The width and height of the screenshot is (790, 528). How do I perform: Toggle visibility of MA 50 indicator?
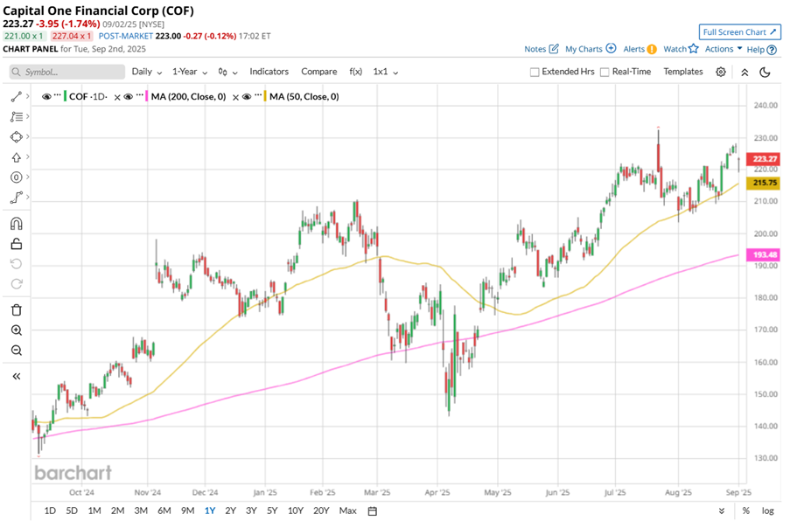[x=247, y=97]
